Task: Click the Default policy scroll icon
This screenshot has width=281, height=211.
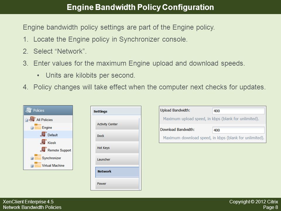Action: point(43,134)
